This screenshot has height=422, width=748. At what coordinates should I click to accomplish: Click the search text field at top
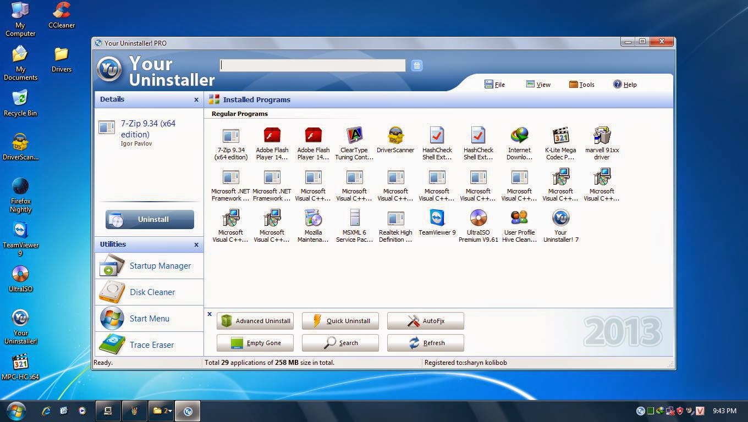tap(312, 65)
